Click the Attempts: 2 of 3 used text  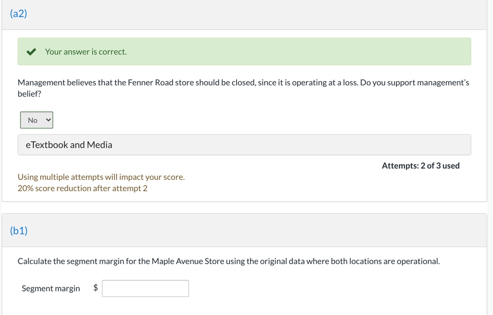[x=420, y=165]
